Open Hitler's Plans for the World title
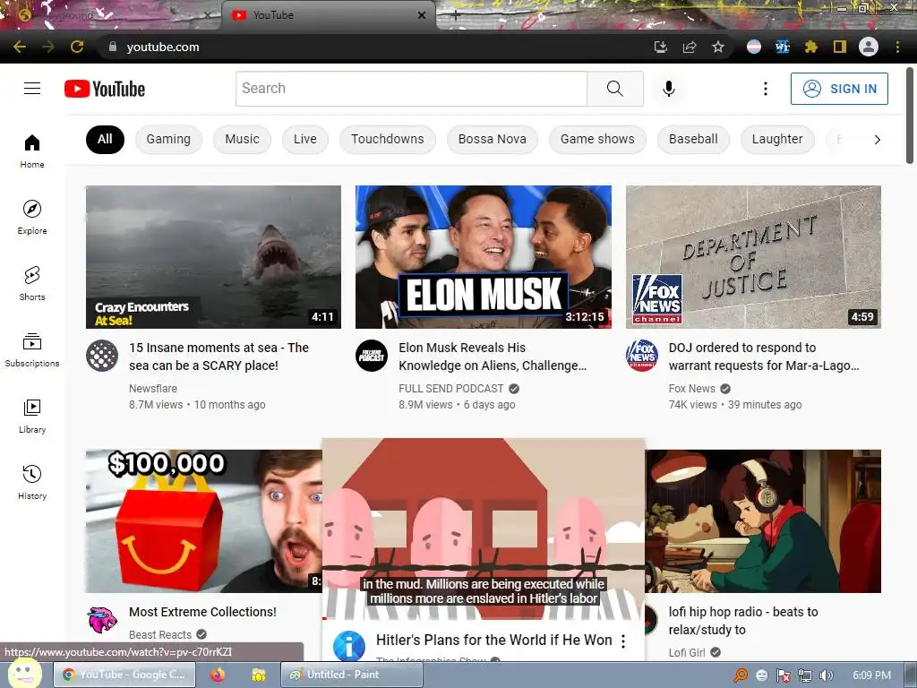The height and width of the screenshot is (688, 917). click(494, 640)
